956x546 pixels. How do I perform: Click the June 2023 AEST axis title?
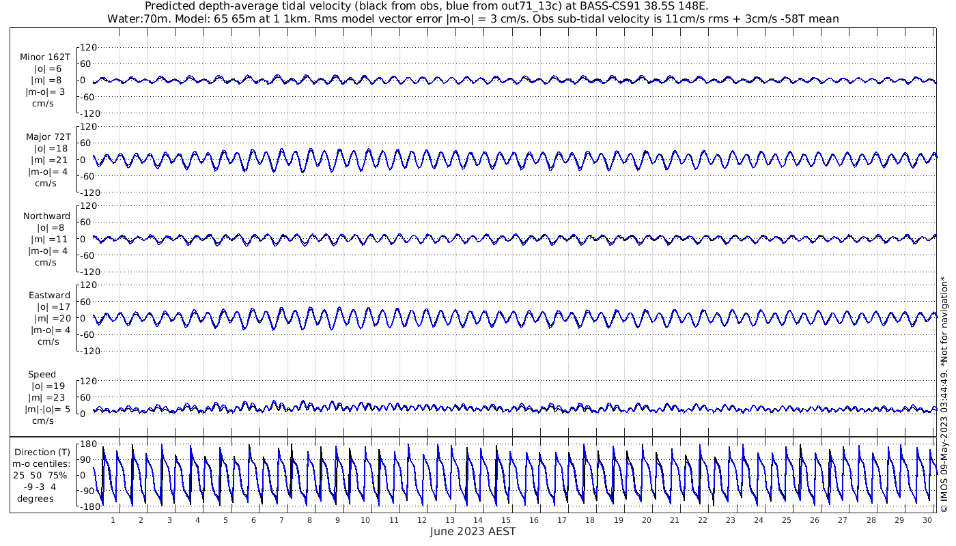[x=473, y=531]
